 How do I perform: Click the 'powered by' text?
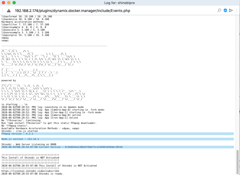click(x=9, y=80)
